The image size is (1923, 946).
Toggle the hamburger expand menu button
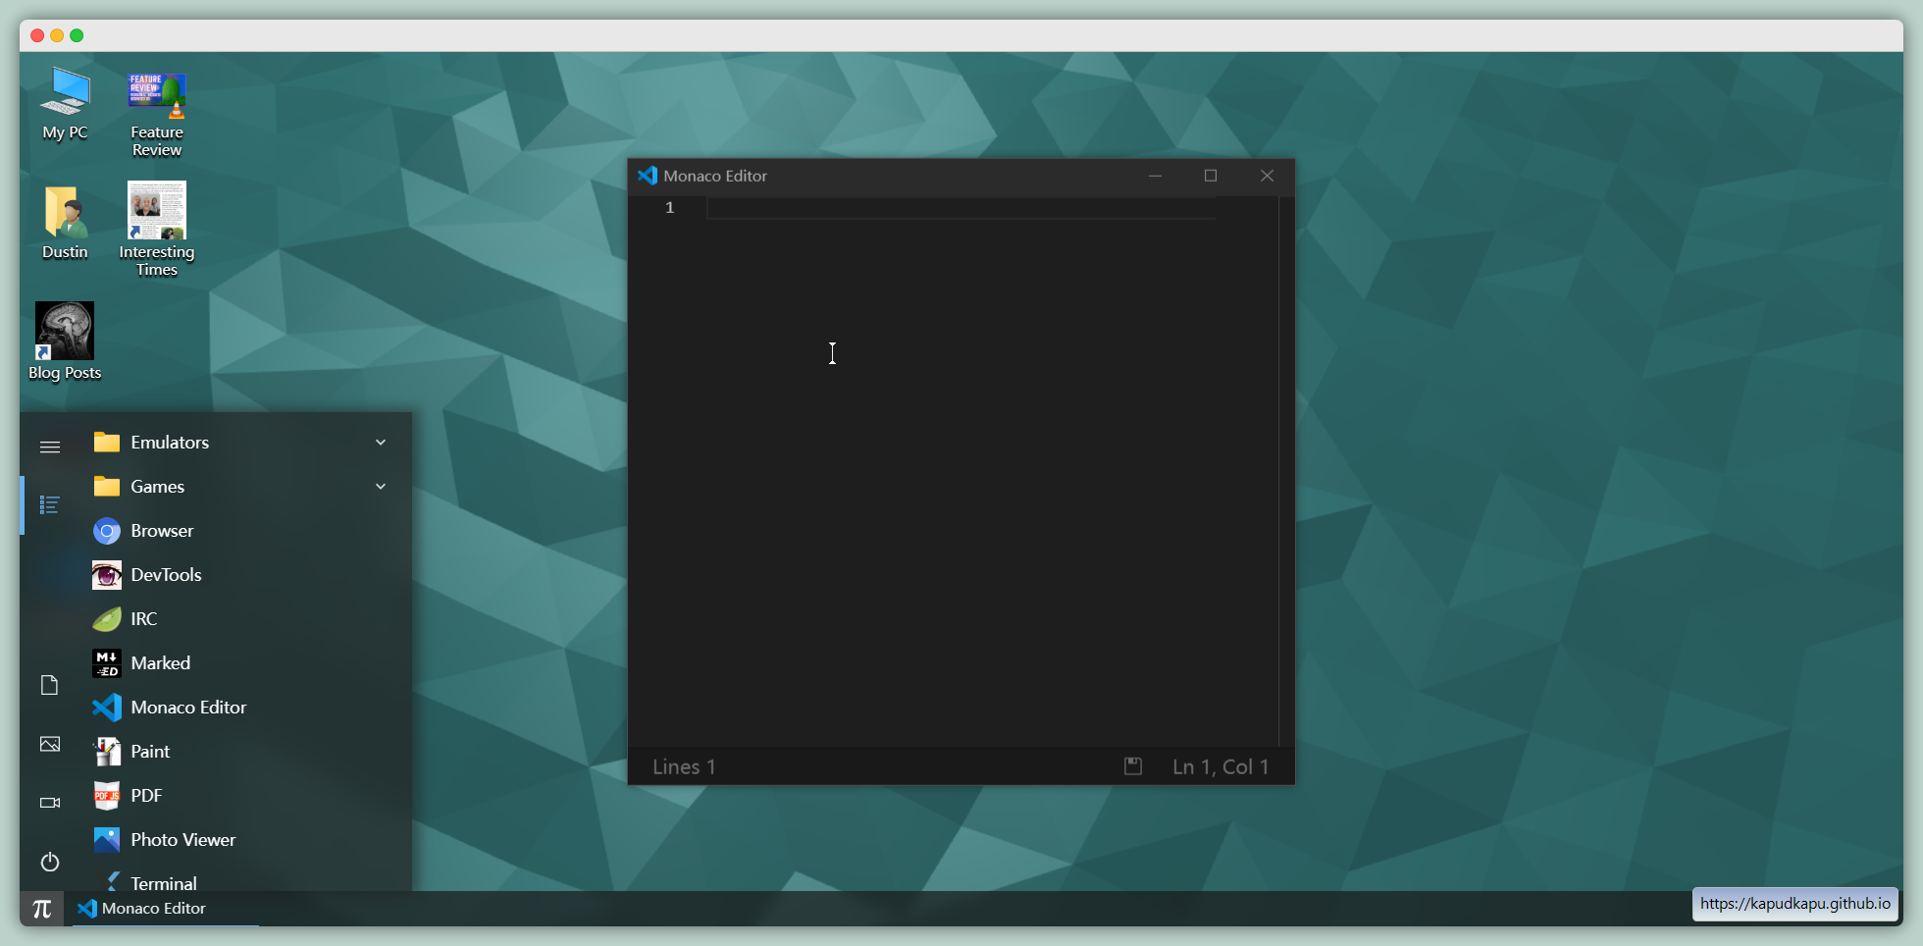[50, 447]
